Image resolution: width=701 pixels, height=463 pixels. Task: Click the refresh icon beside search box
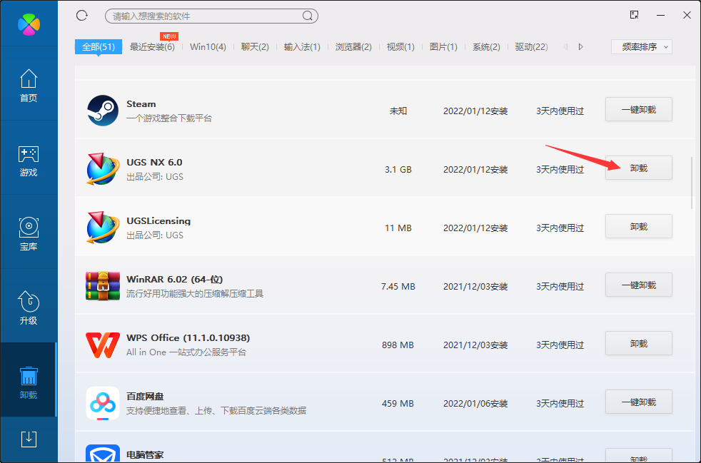click(82, 16)
